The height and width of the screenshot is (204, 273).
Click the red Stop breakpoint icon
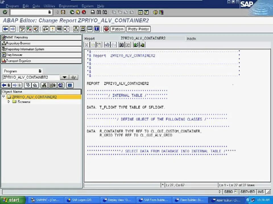[x=106, y=29]
